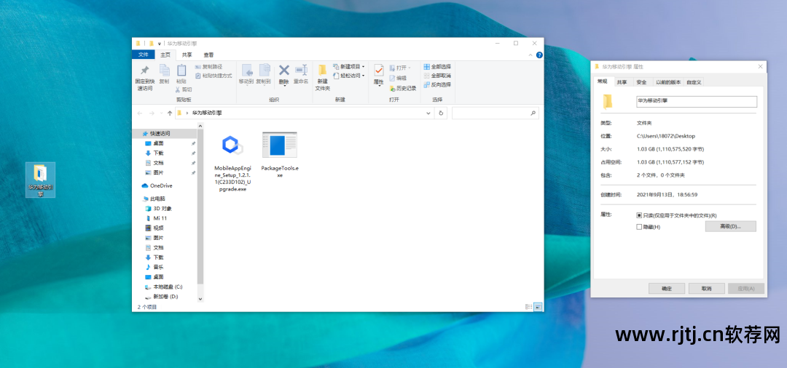Viewport: 787px width, 368px height.
Task: Click Copy path (复制路径) in ribbon
Action: (x=208, y=67)
